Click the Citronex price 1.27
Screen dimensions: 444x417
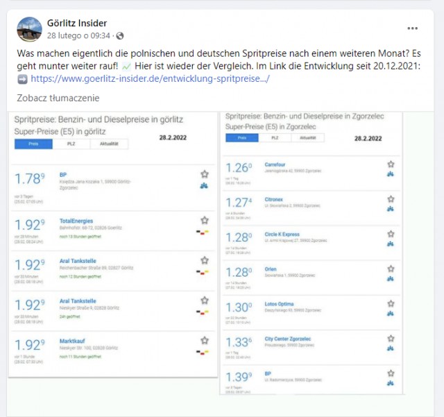pos(239,203)
